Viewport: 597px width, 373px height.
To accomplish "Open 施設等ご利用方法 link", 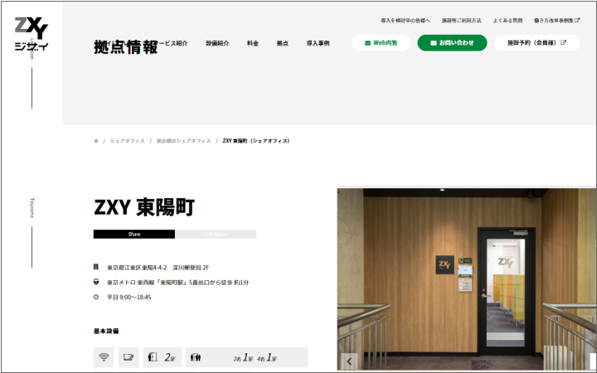I will [x=462, y=21].
